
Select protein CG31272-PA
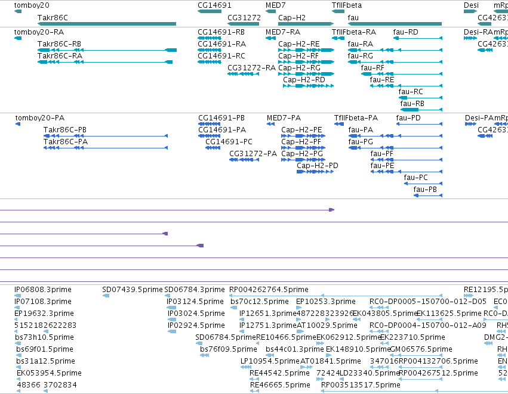(x=253, y=154)
